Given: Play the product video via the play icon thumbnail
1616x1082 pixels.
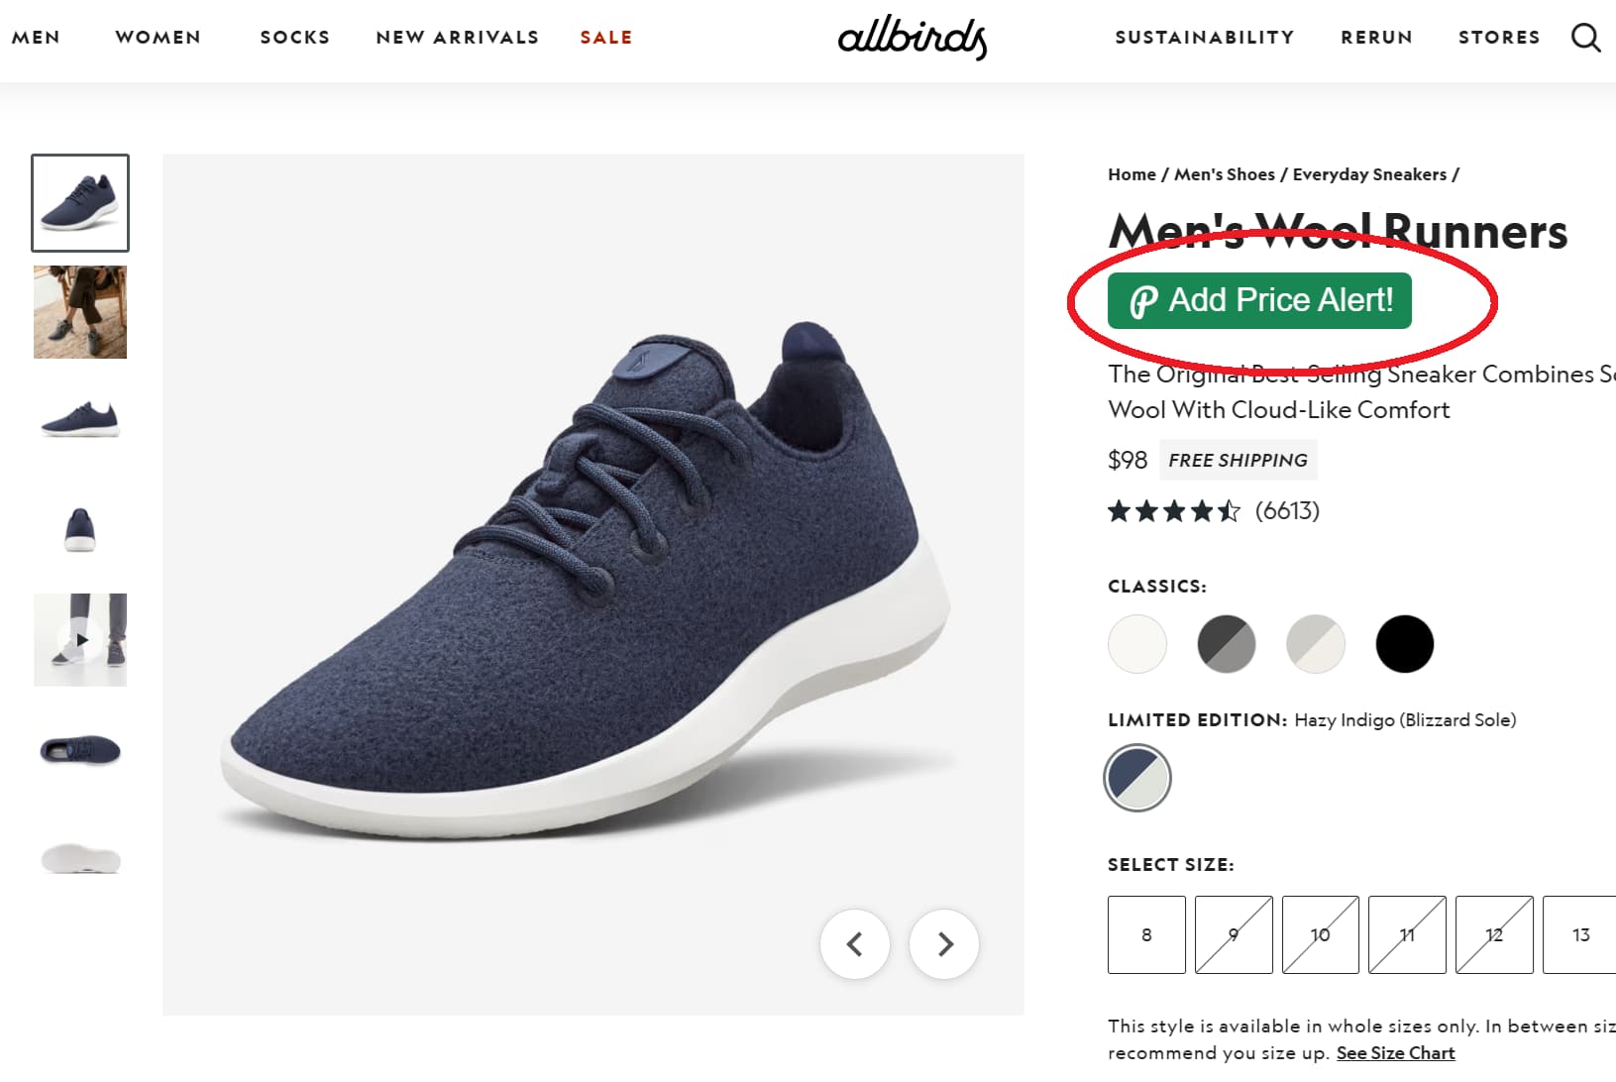Looking at the screenshot, I should click(x=80, y=640).
